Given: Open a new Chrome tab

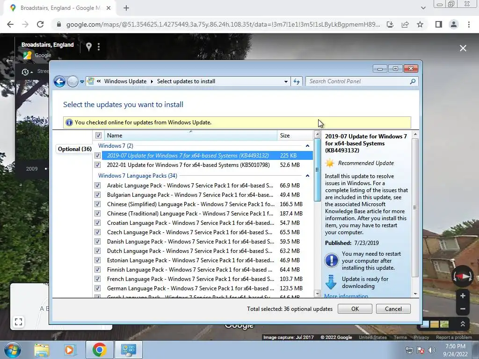Looking at the screenshot, I should click(x=126, y=8).
